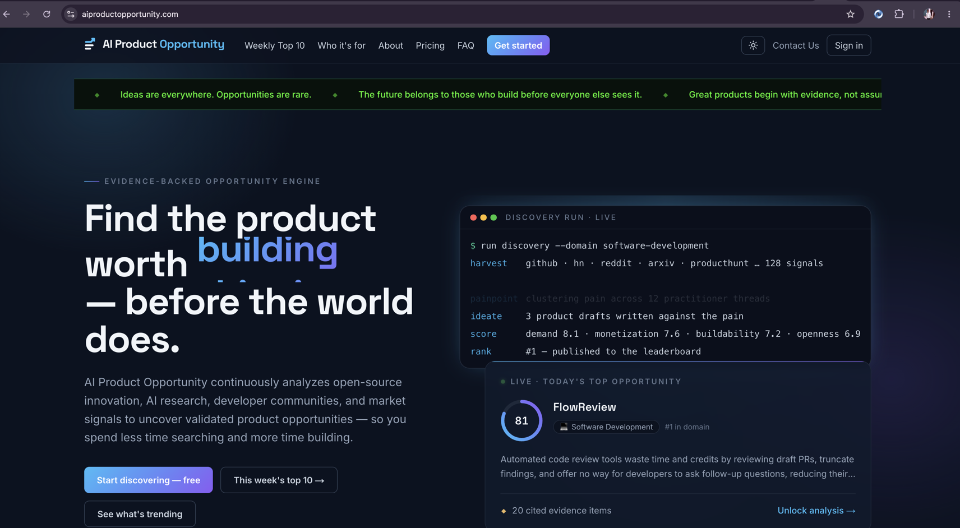Click the Software Development domain tag
Viewport: 960px width, 528px height.
point(606,427)
